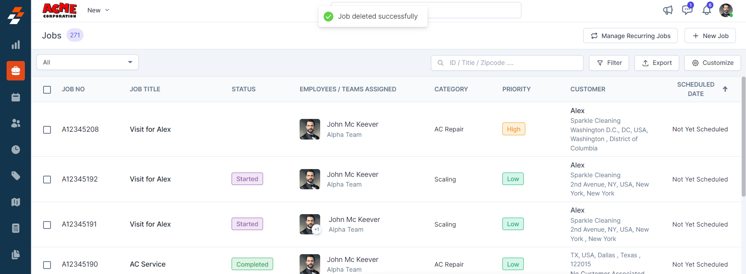The height and width of the screenshot is (274, 746).
Task: Click the ID / Title / Zipcode search field
Action: tap(507, 63)
